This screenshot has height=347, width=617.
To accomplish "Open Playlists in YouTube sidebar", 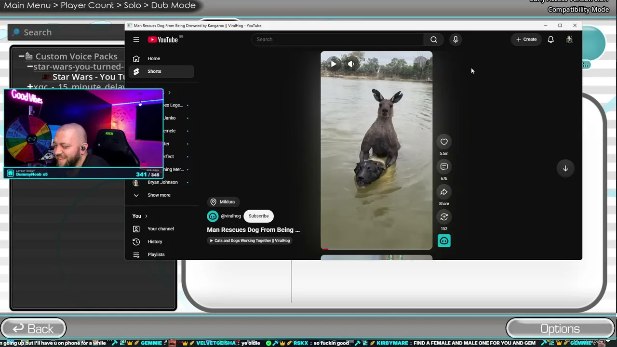I will (x=161, y=254).
